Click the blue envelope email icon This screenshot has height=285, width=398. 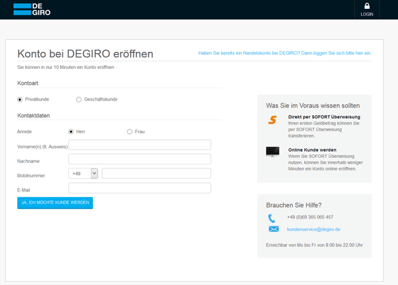(x=274, y=229)
